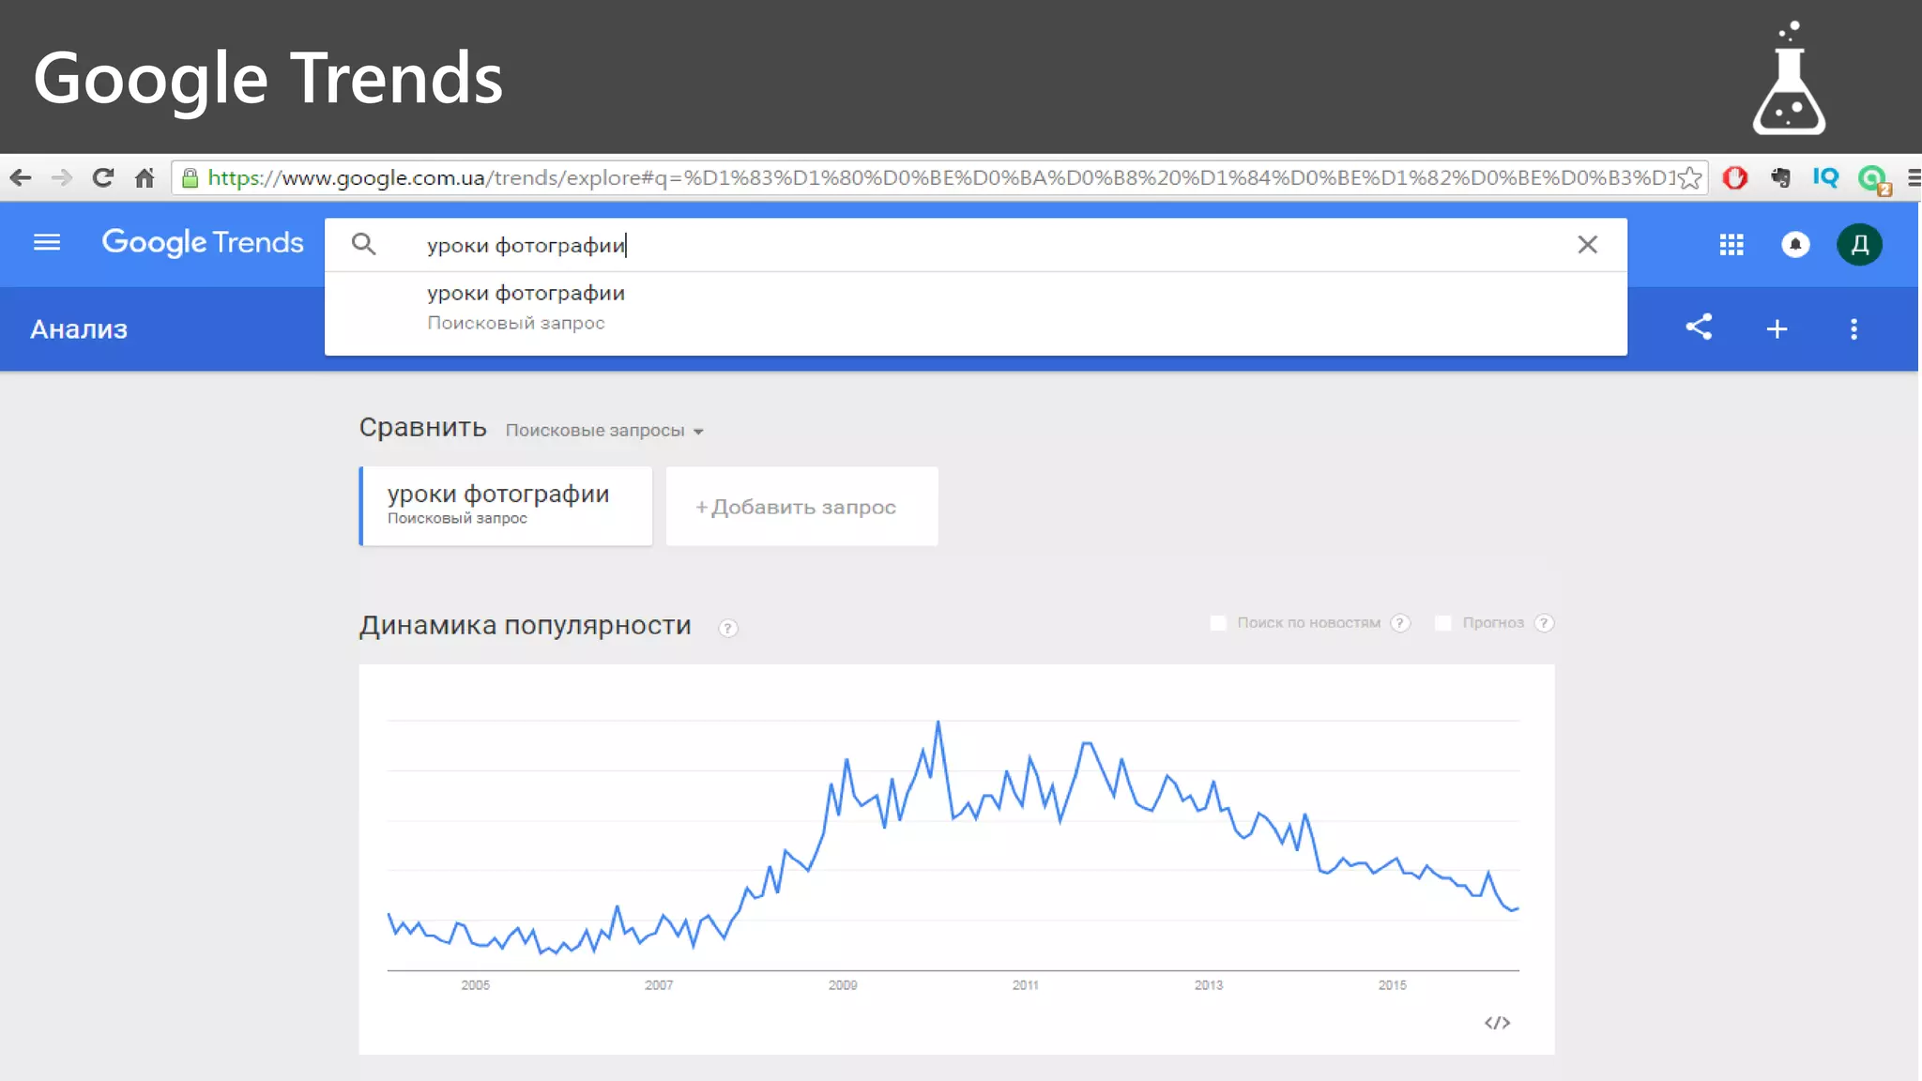Go to the browser home page icon

coord(145,177)
